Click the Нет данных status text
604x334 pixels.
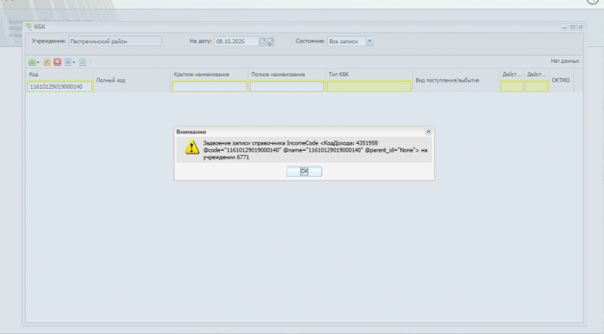coord(565,61)
